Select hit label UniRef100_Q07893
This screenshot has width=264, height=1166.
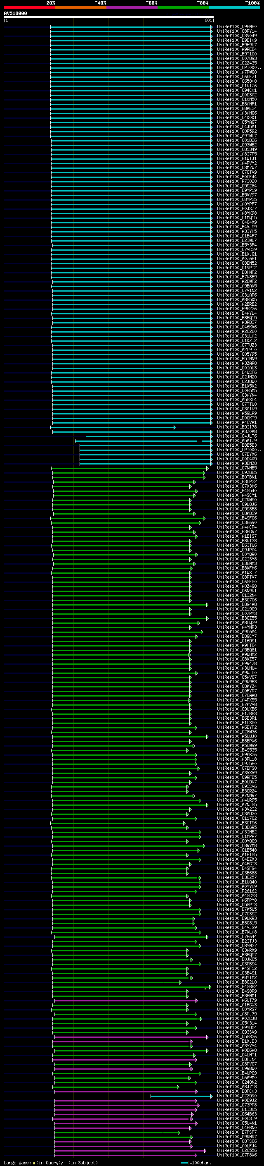(237, 58)
